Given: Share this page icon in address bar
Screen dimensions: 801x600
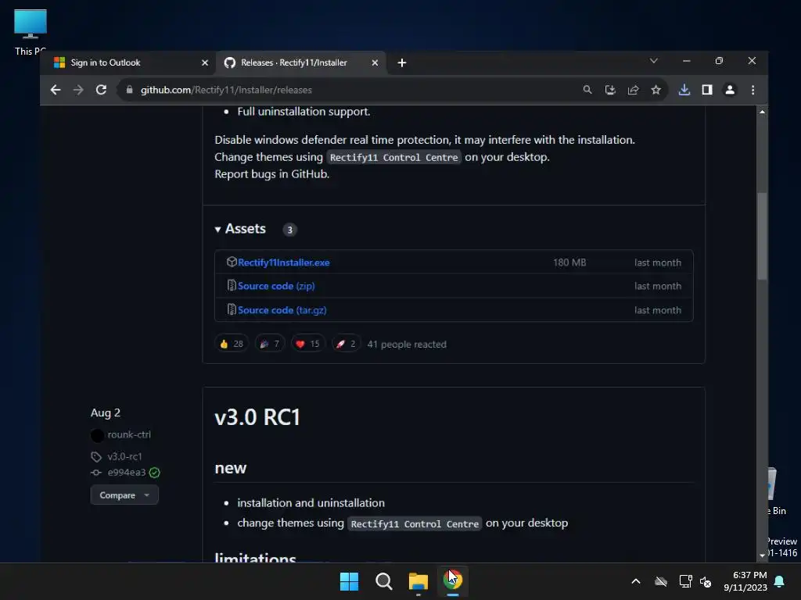Looking at the screenshot, I should coord(633,90).
